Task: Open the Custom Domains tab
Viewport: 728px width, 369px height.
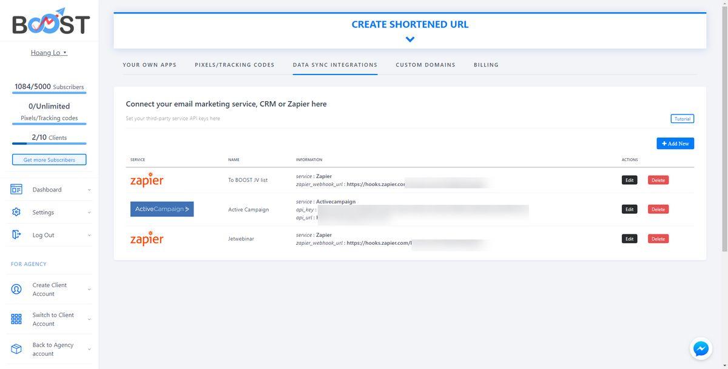Action: [x=425, y=65]
